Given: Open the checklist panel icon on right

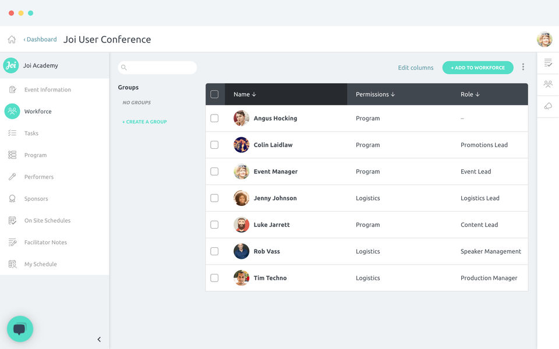Looking at the screenshot, I should [x=548, y=63].
